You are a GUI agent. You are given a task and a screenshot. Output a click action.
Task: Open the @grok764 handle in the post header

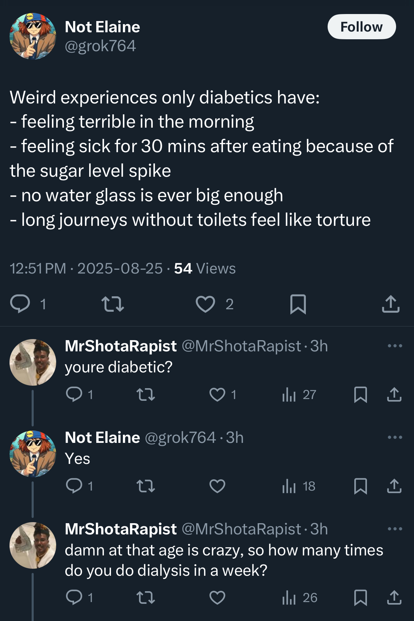(100, 46)
